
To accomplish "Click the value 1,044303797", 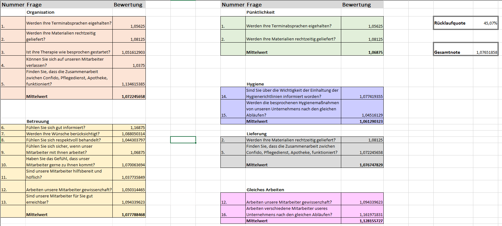I will (129, 140).
